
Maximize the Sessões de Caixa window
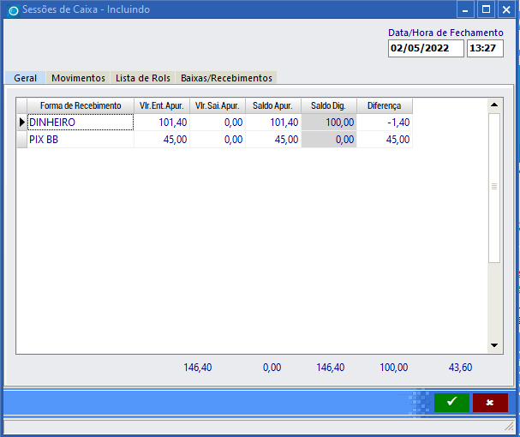click(486, 9)
